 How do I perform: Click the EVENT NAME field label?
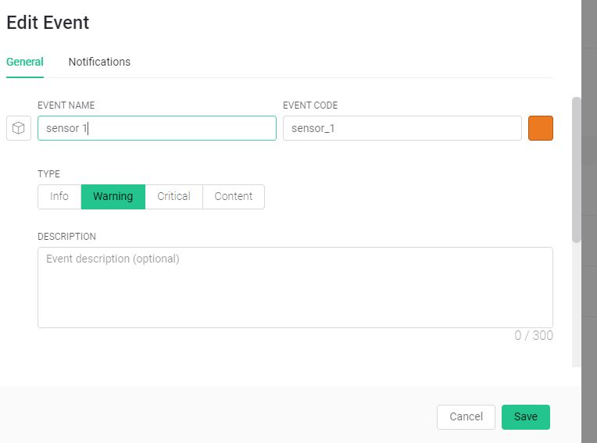point(66,105)
